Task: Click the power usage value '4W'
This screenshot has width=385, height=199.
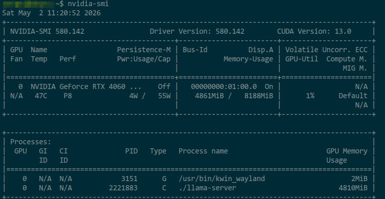Action: coord(133,96)
